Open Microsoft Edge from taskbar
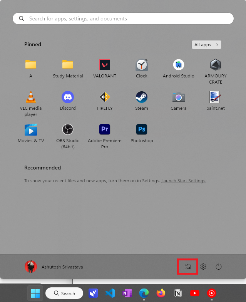 point(144,293)
